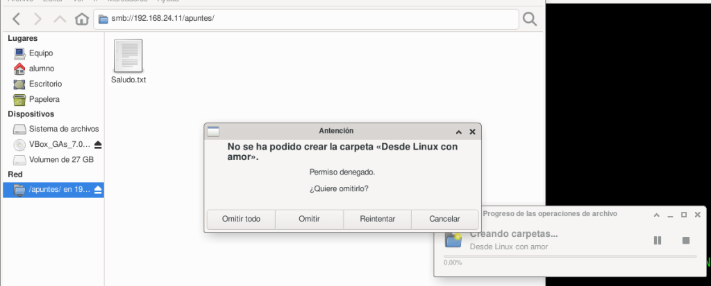Screen dimensions: 711x286
Task: Go to parent folder with up arrow
Action: [x=60, y=19]
